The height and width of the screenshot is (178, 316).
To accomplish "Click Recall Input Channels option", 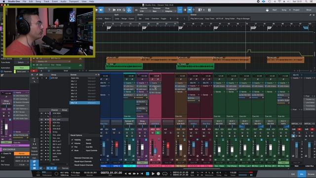I will coord(83,162).
